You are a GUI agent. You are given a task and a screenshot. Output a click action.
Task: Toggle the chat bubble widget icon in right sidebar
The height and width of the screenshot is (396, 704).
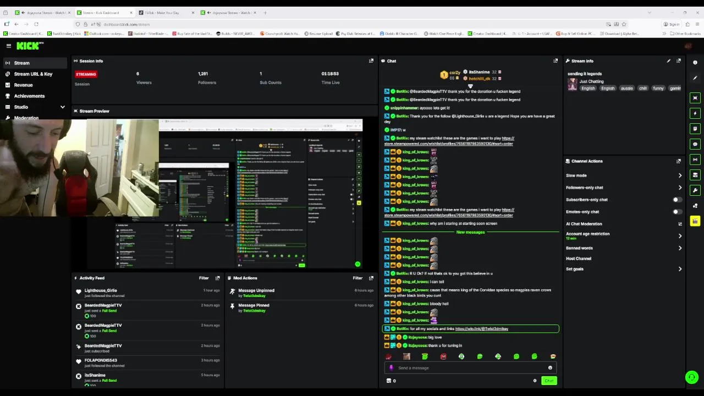695,144
